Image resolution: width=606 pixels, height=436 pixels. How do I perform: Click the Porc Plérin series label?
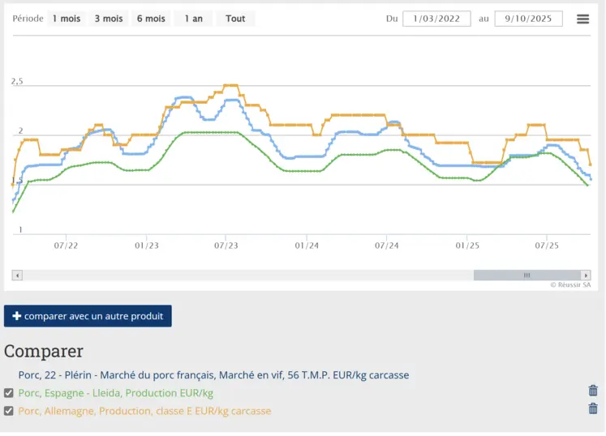[x=213, y=375]
